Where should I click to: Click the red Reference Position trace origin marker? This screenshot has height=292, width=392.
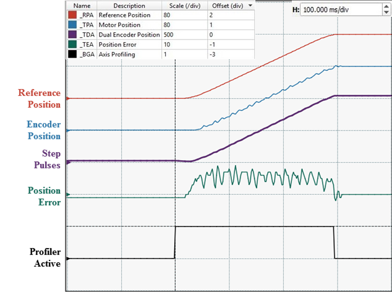pyautogui.click(x=67, y=98)
